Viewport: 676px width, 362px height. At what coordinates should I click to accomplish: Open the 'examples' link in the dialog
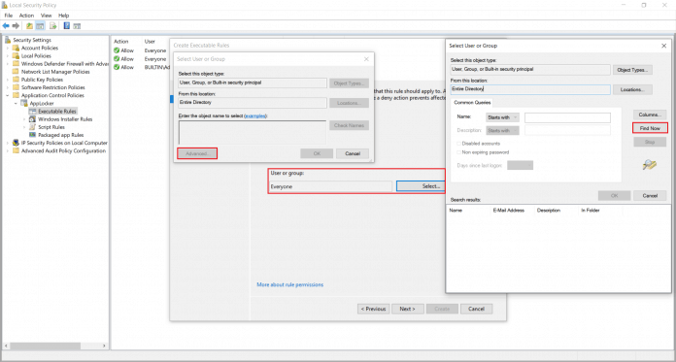(255, 115)
